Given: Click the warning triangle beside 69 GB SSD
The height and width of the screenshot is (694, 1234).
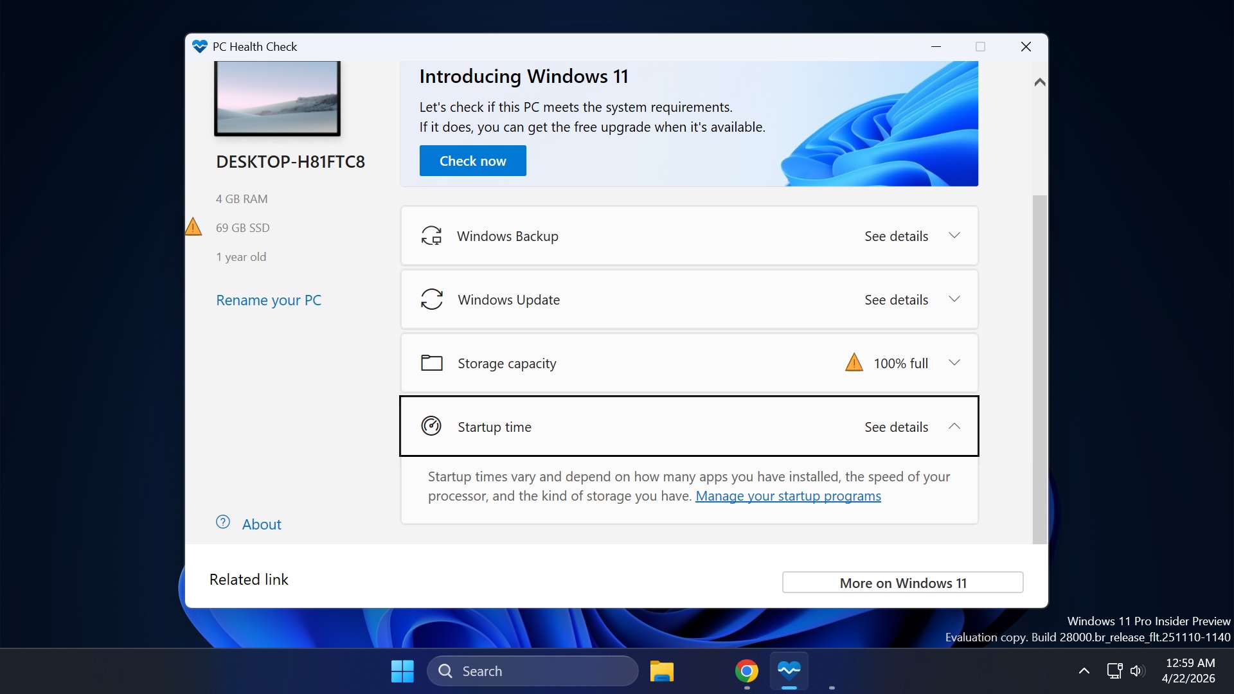Looking at the screenshot, I should pyautogui.click(x=193, y=226).
